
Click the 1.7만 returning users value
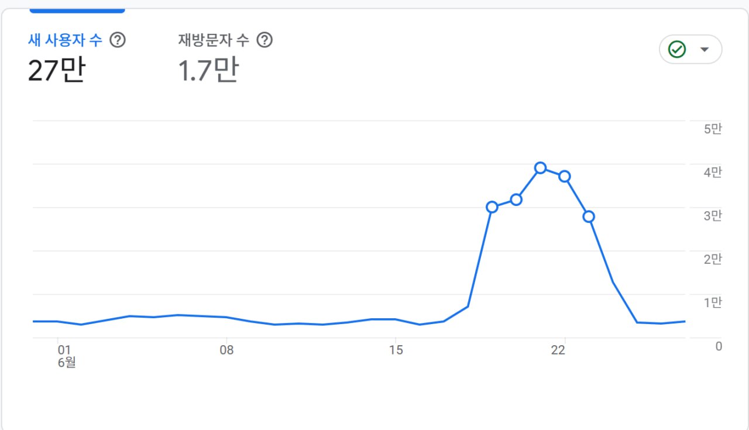208,70
